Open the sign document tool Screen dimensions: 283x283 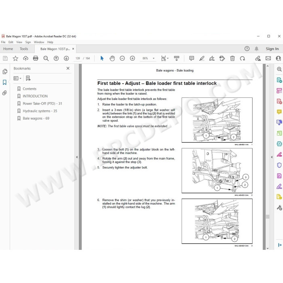click(x=212, y=58)
